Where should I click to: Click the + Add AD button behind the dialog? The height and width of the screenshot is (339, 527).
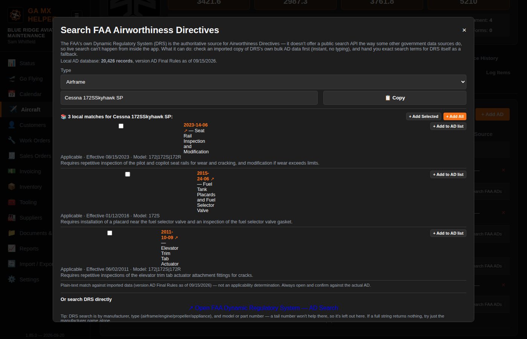coord(492,115)
